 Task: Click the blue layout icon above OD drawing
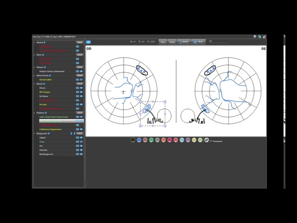point(89,42)
